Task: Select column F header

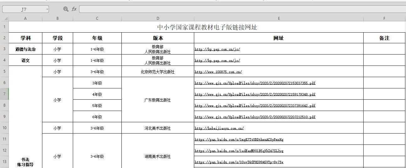Action: coord(384,18)
